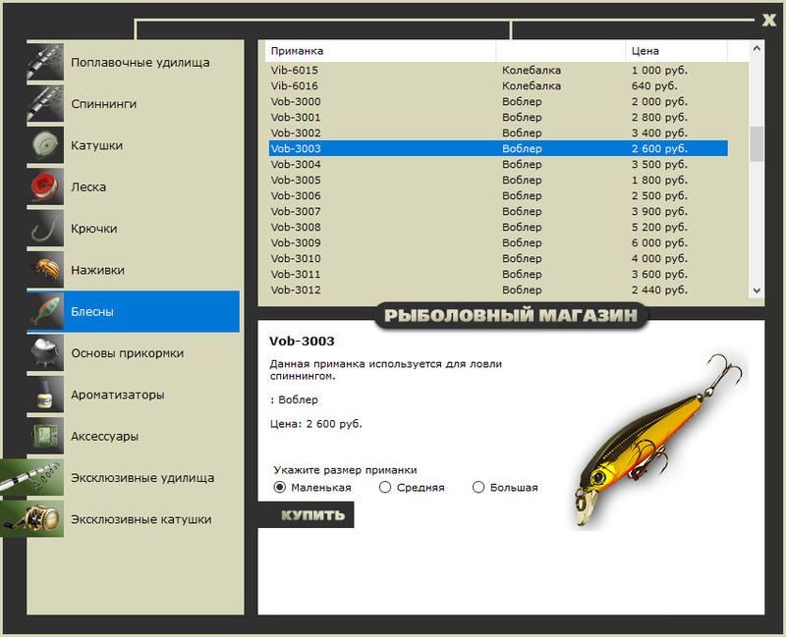Viewport: 786px width, 637px height.
Task: Select the Спиннинги rod icon
Action: point(45,103)
